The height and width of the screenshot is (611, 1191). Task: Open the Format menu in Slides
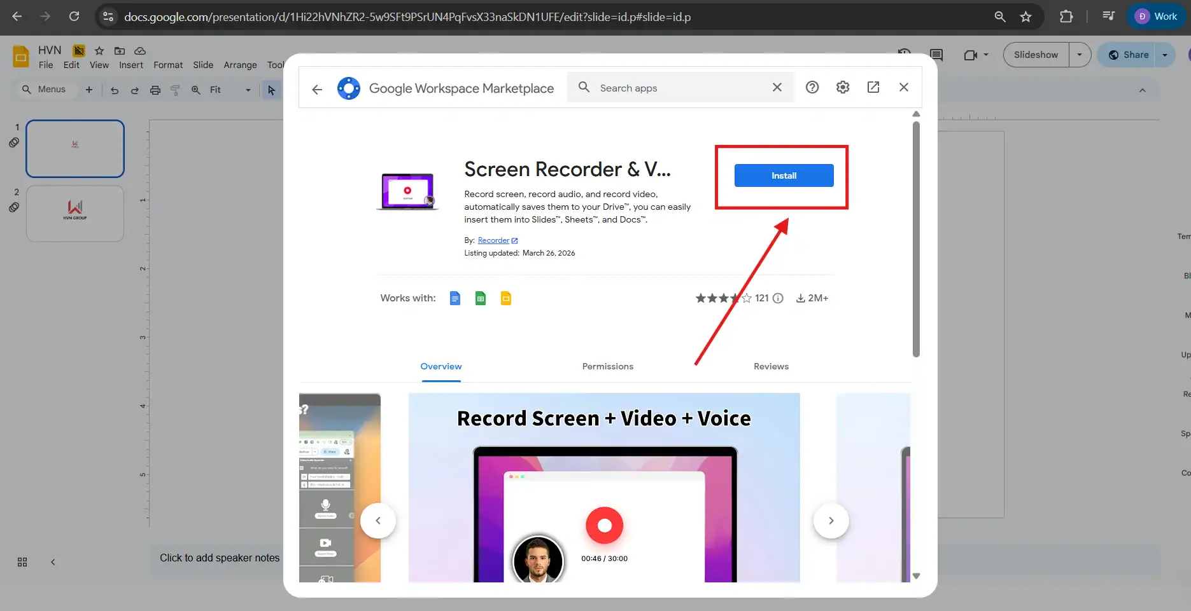point(168,65)
